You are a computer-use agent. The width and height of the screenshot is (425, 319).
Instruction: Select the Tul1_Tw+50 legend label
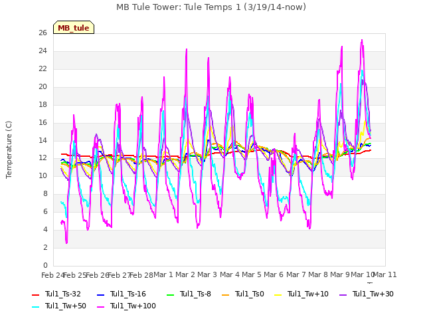(x=66, y=306)
